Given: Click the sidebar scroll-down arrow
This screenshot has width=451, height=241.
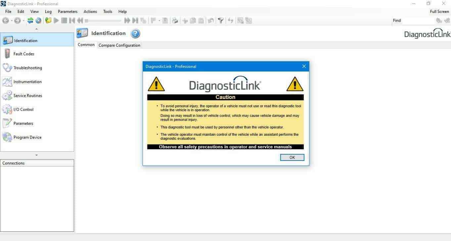Looking at the screenshot, I should [x=36, y=155].
